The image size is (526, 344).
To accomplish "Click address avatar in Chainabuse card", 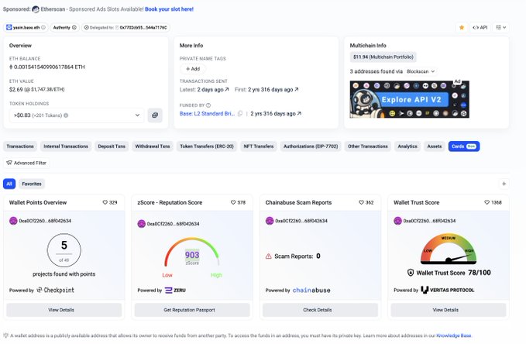I will click(270, 221).
